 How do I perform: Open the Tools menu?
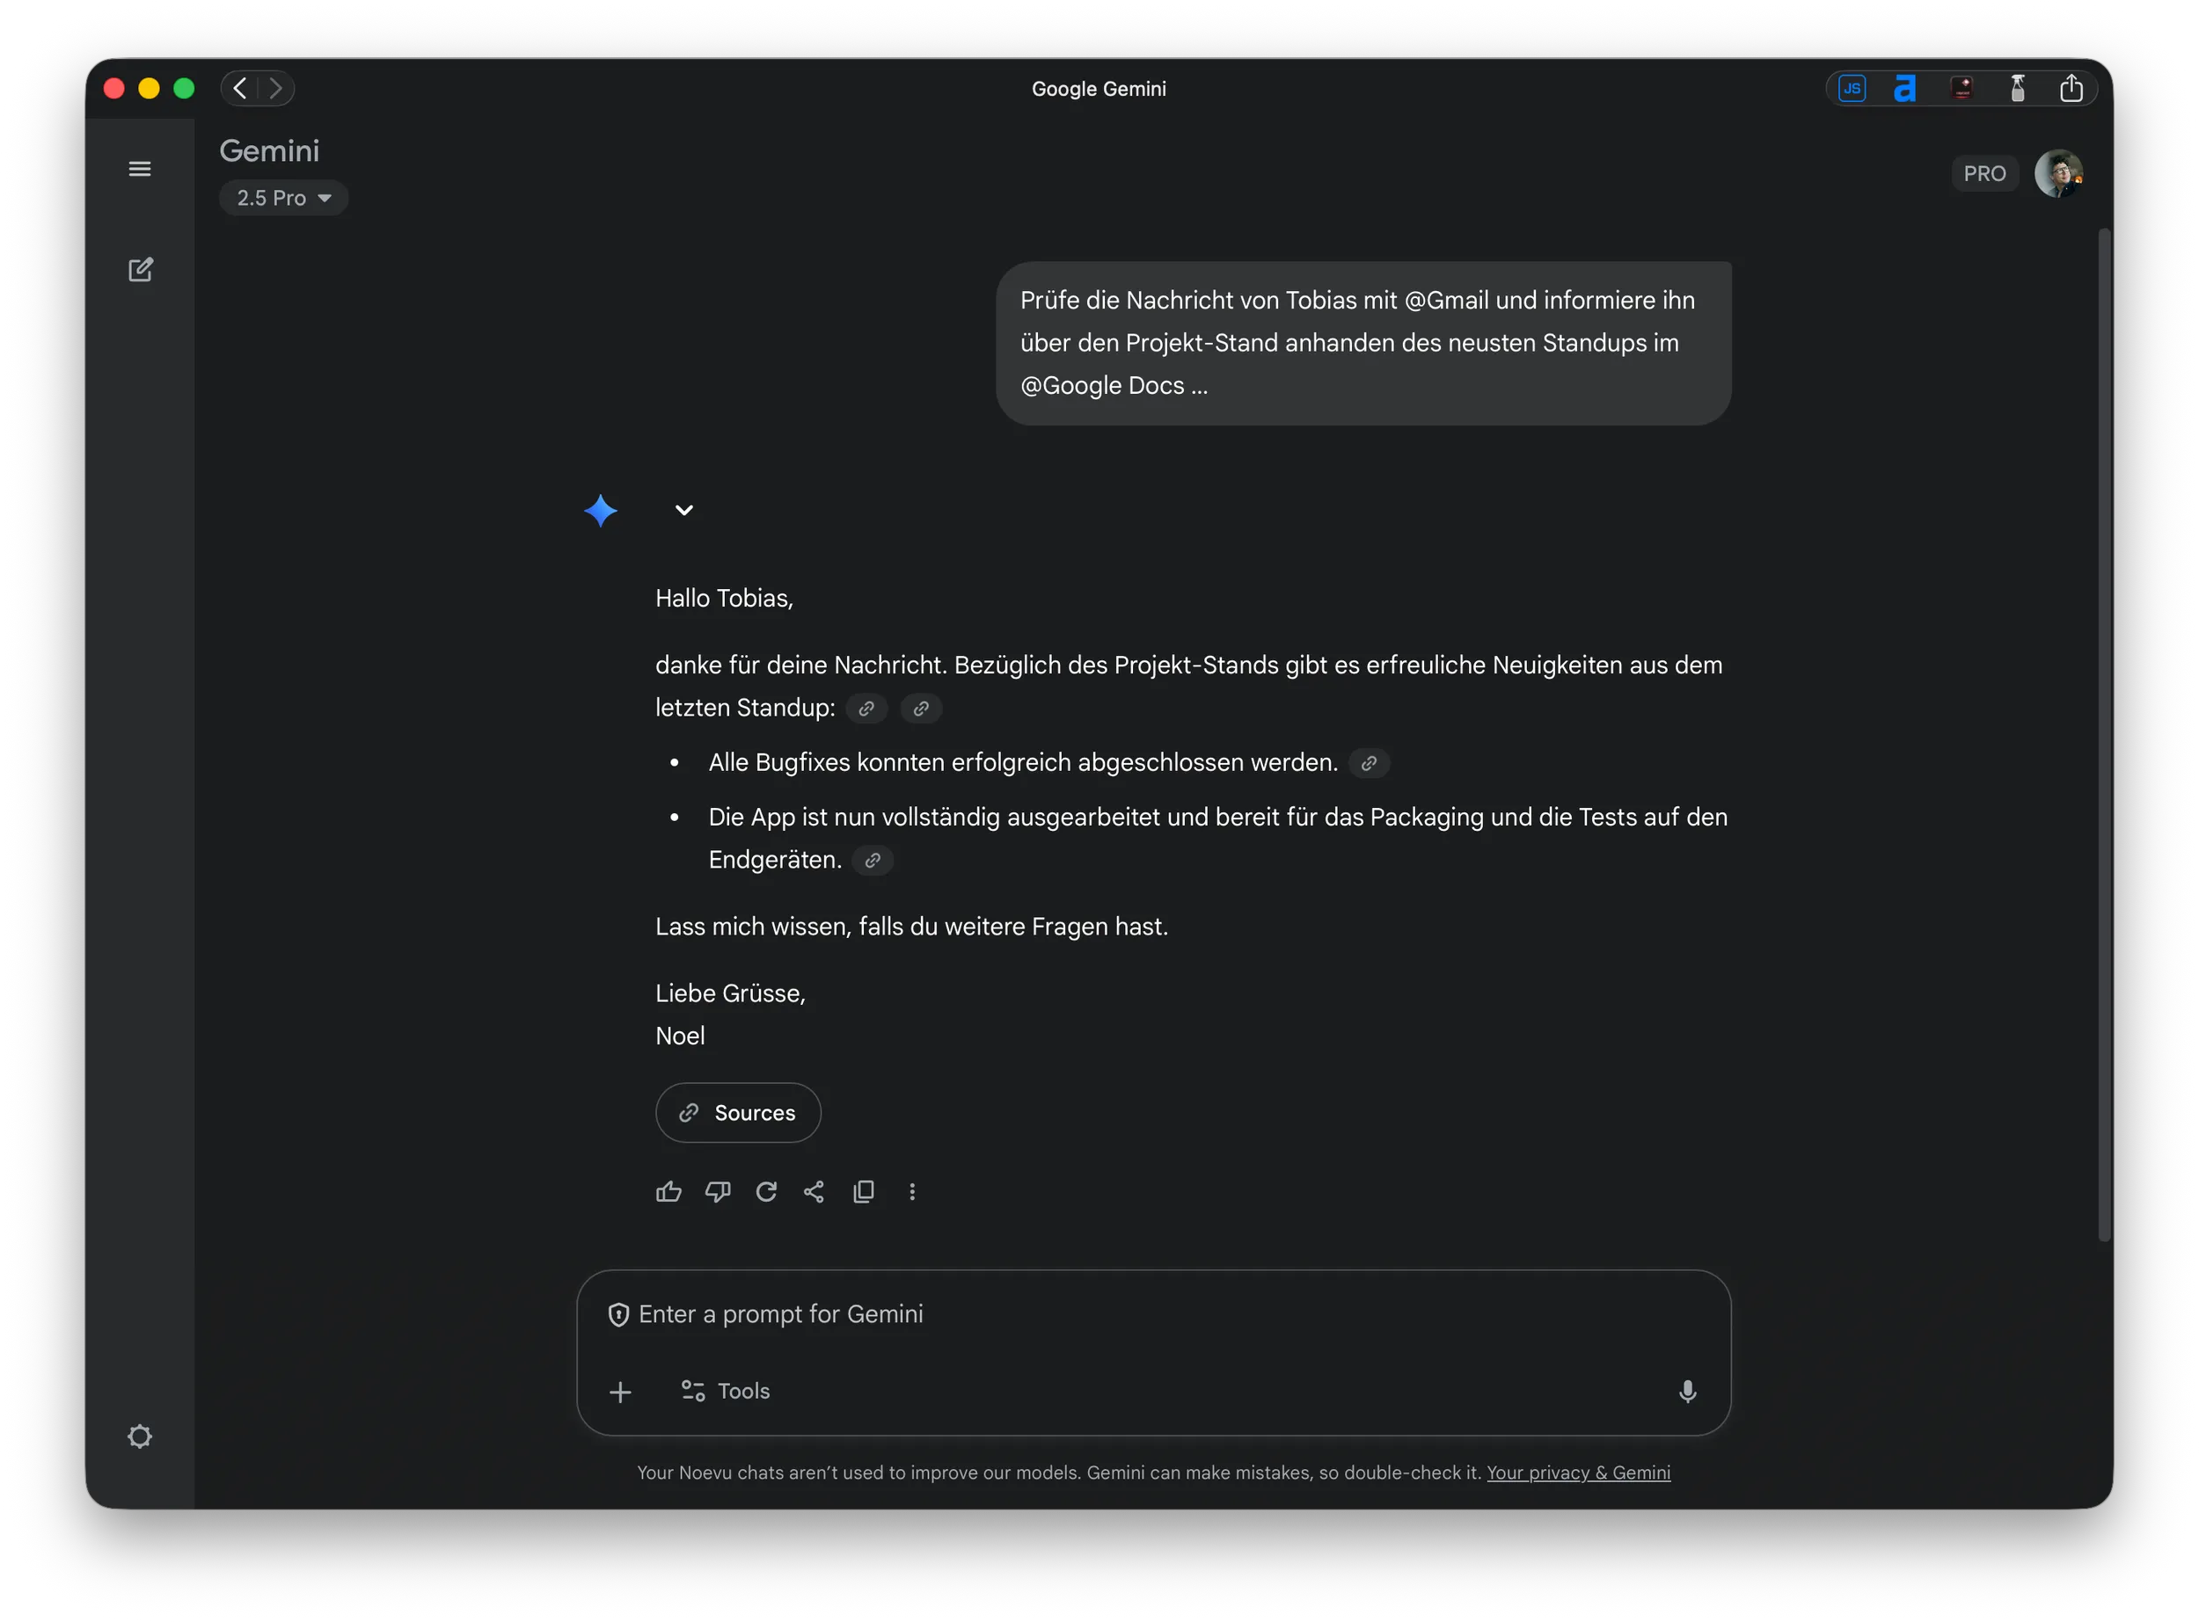pyautogui.click(x=726, y=1392)
